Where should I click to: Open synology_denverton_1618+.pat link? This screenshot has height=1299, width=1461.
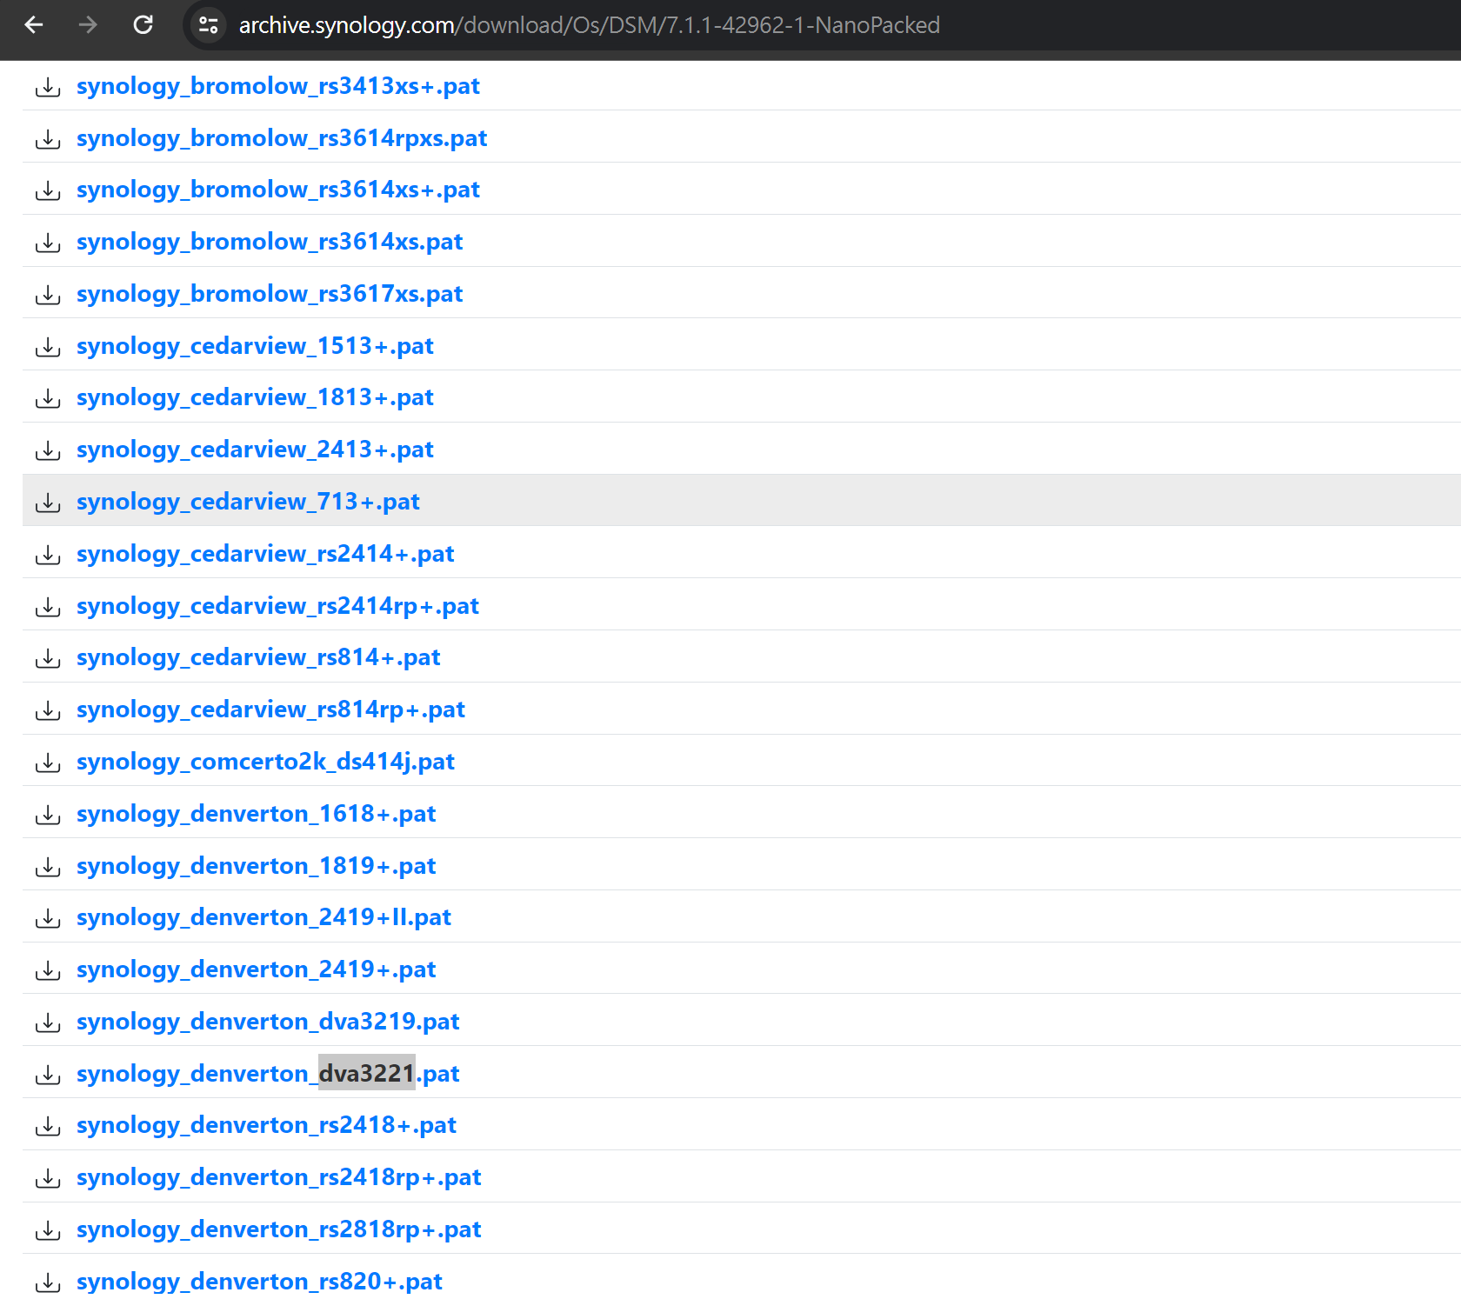[257, 814]
